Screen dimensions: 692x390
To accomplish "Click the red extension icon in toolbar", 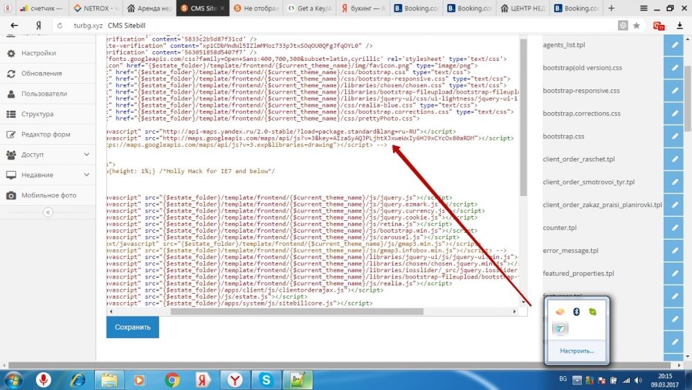I will click(x=659, y=26).
